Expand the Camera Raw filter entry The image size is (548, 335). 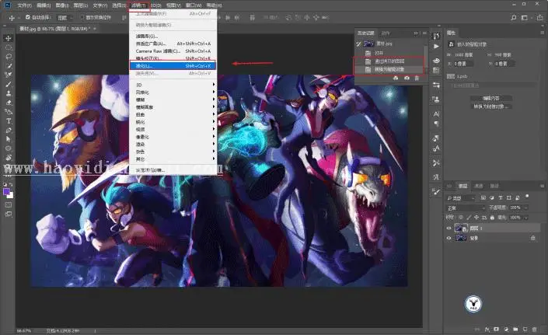point(173,51)
